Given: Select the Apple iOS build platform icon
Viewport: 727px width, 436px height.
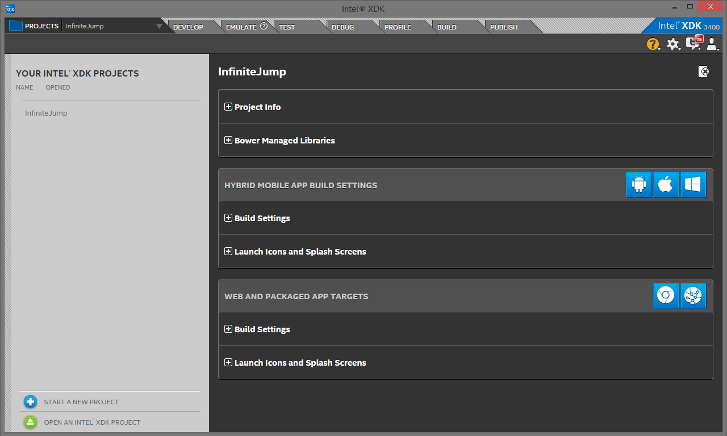Looking at the screenshot, I should [x=666, y=185].
